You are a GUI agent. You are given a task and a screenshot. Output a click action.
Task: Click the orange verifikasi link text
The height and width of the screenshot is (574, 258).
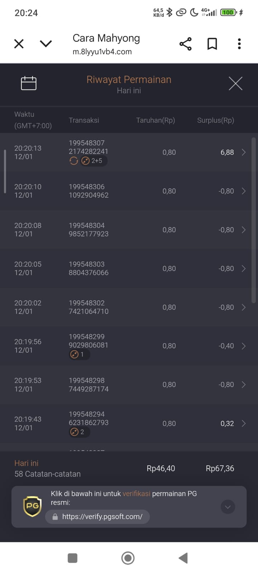pyautogui.click(x=136, y=494)
